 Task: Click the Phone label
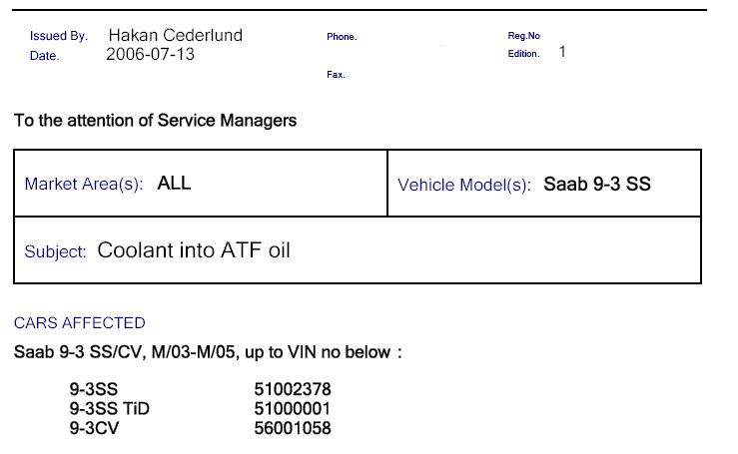tap(342, 37)
